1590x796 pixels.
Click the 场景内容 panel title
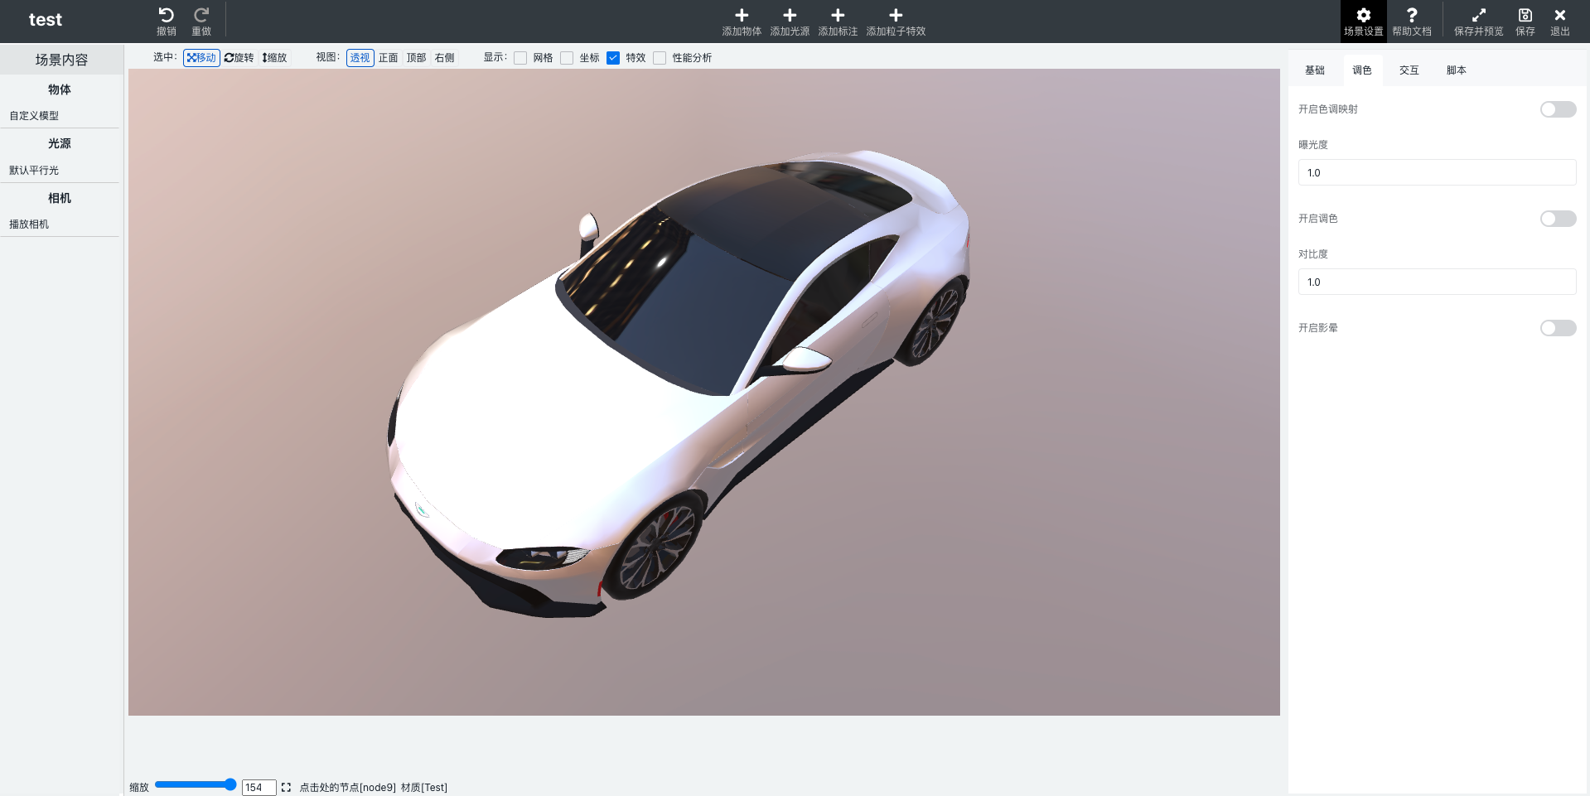pyautogui.click(x=61, y=60)
